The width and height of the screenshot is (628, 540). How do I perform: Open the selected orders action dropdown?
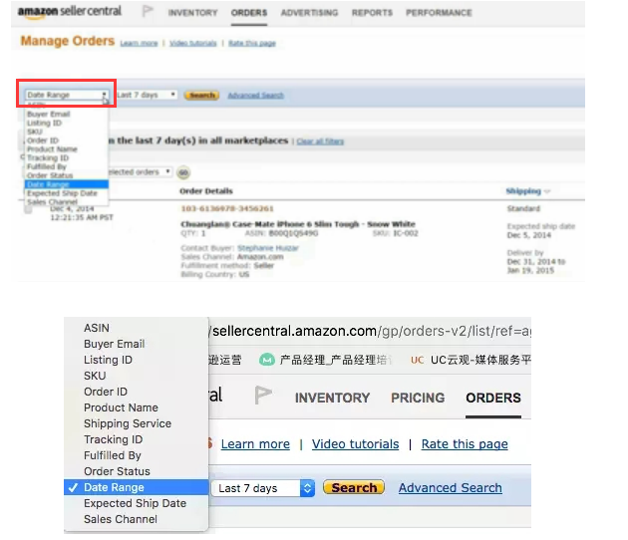[x=140, y=172]
